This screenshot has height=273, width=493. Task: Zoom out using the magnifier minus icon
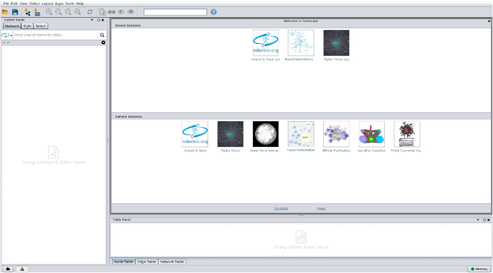click(59, 12)
